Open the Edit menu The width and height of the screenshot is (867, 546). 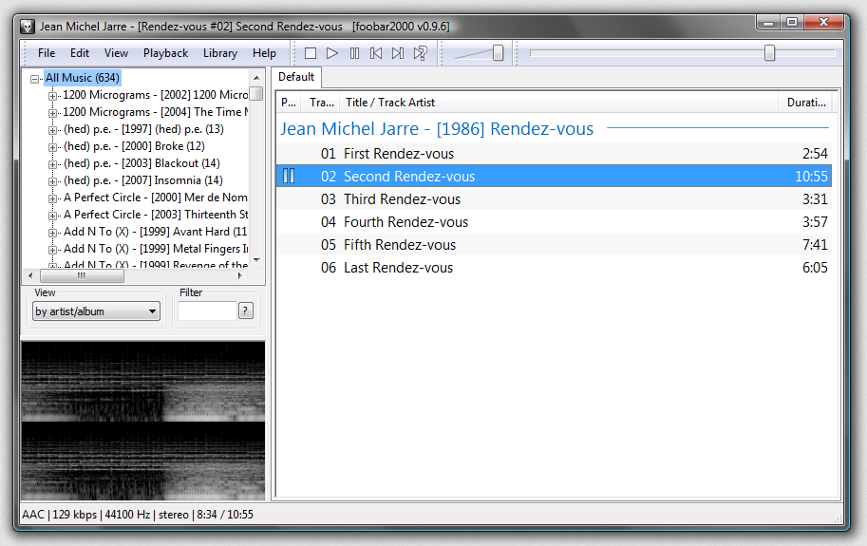tap(80, 53)
